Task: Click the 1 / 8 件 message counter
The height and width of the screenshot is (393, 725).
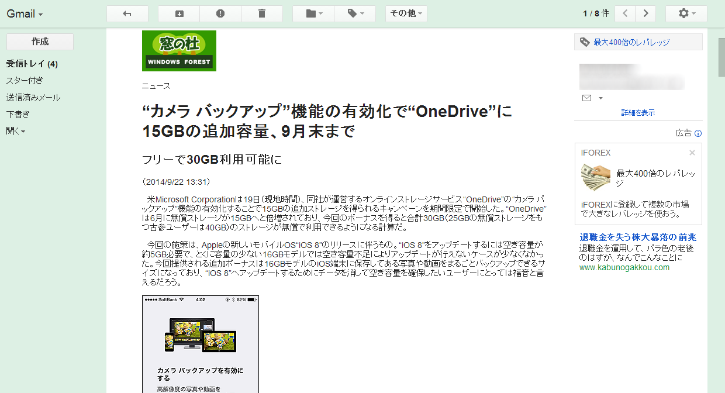Action: click(x=596, y=13)
